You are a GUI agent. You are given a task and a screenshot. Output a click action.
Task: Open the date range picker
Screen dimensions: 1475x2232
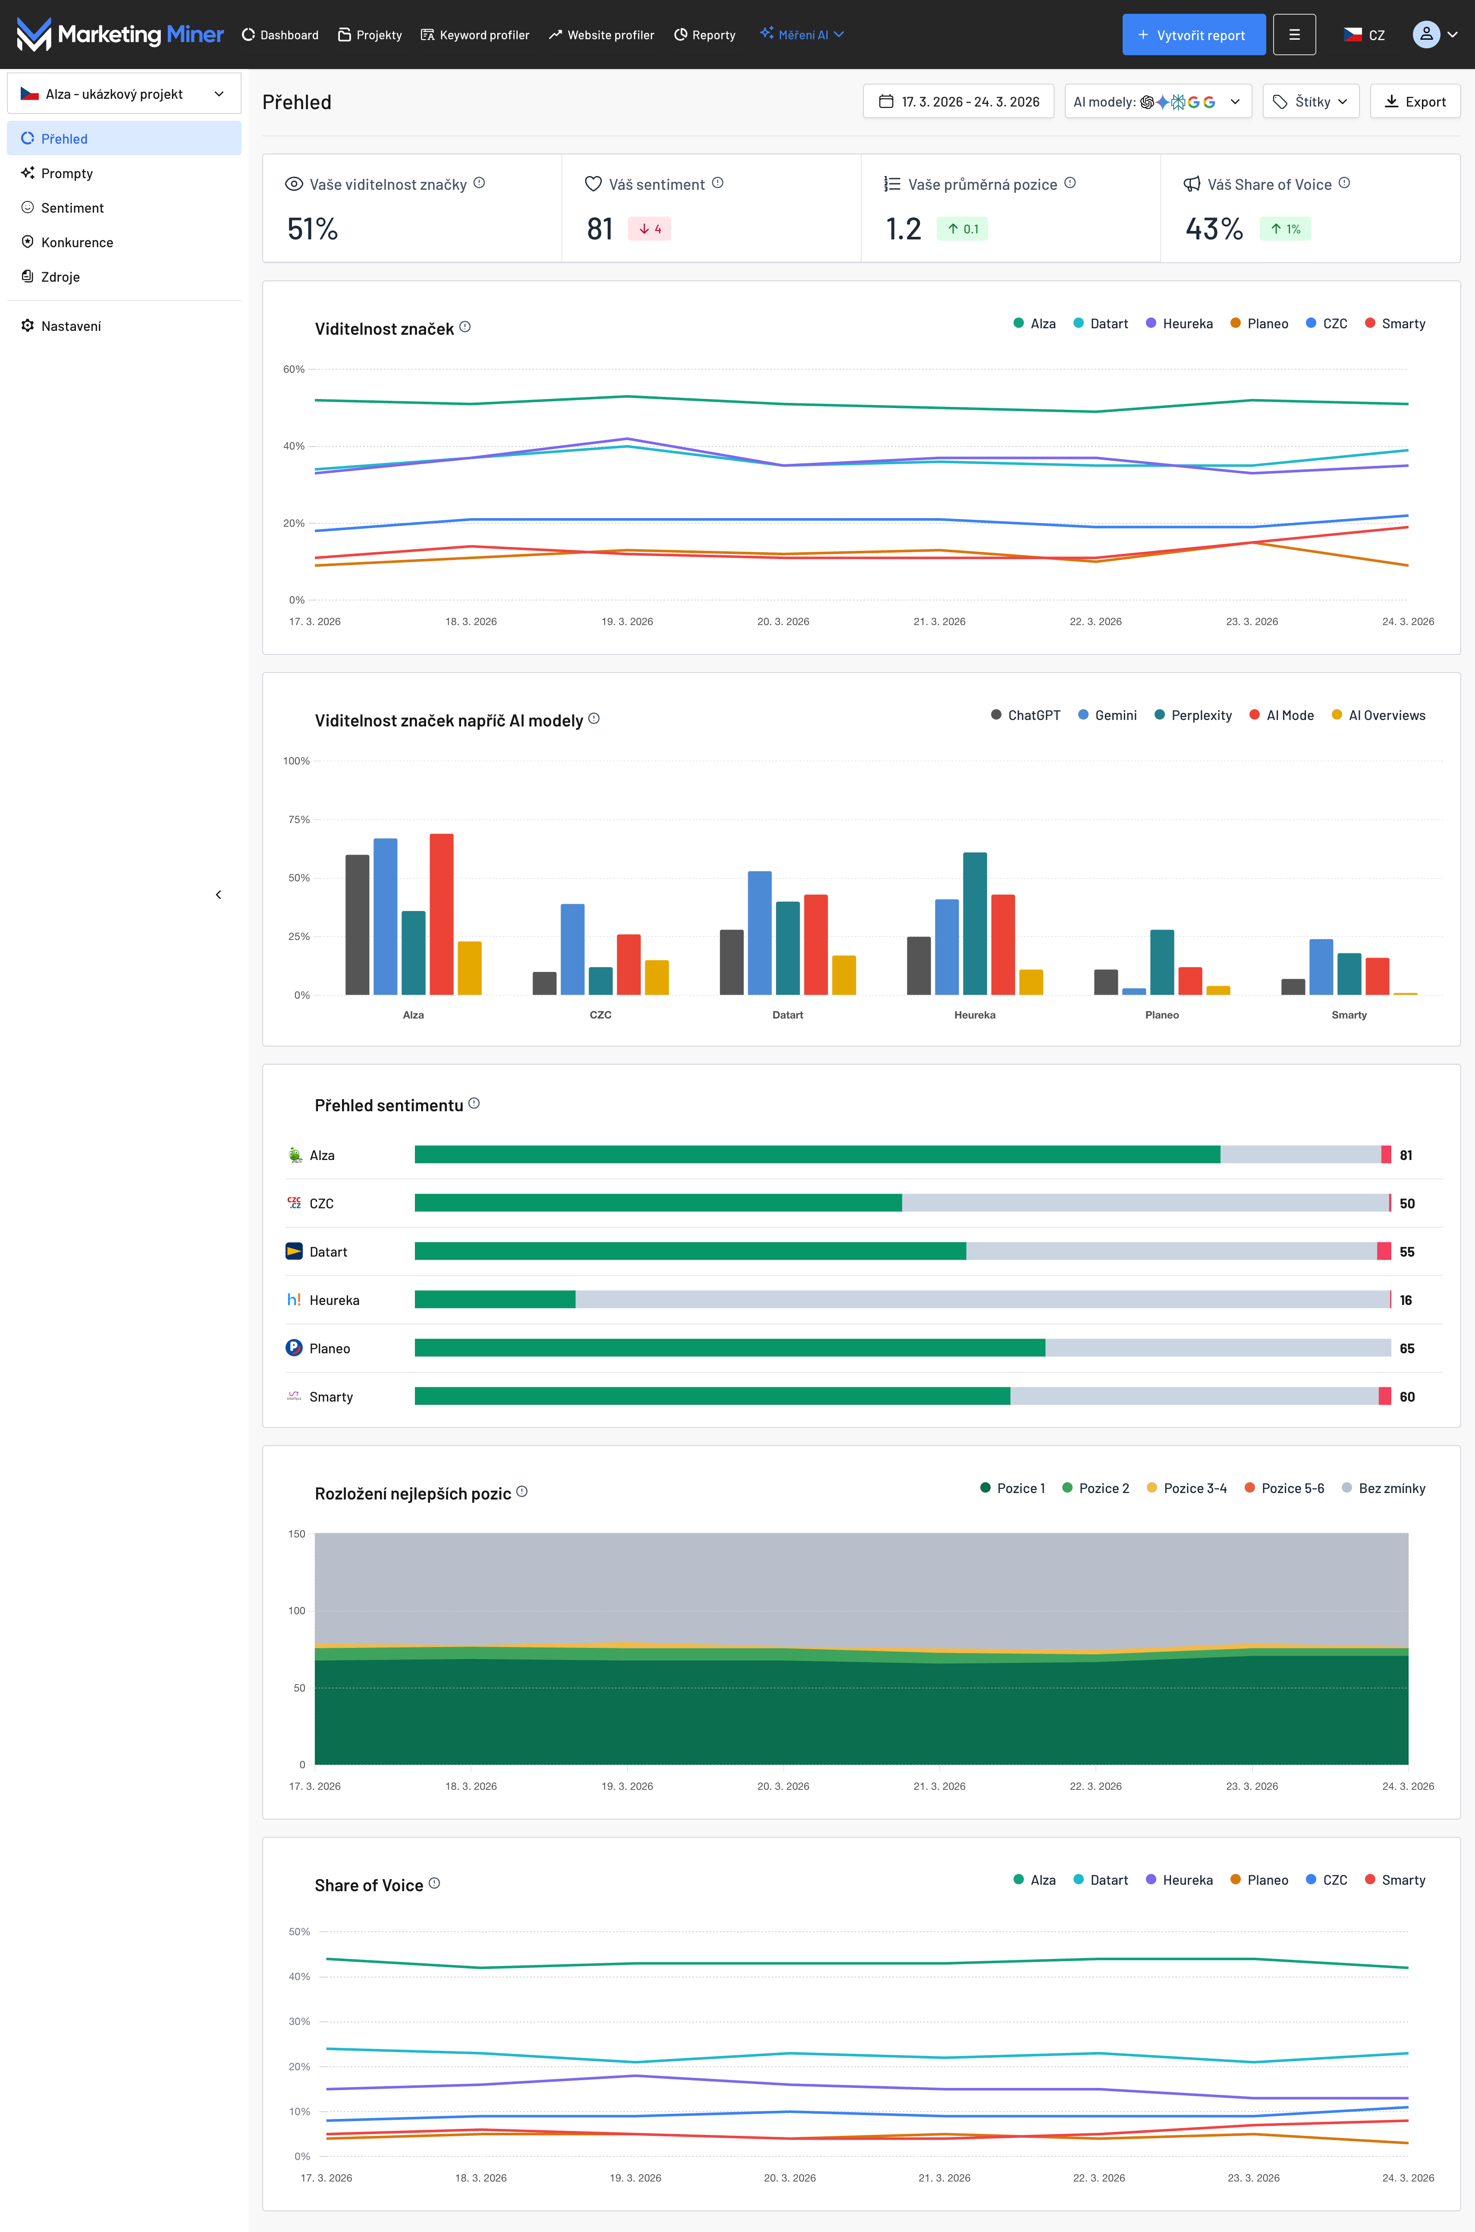click(959, 102)
